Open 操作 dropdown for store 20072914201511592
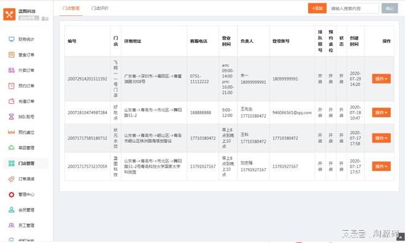 click(x=381, y=79)
